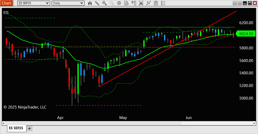Viewport: 258px width, 134px height.
Task: Open the data box icon
Action: pyautogui.click(x=126, y=3)
